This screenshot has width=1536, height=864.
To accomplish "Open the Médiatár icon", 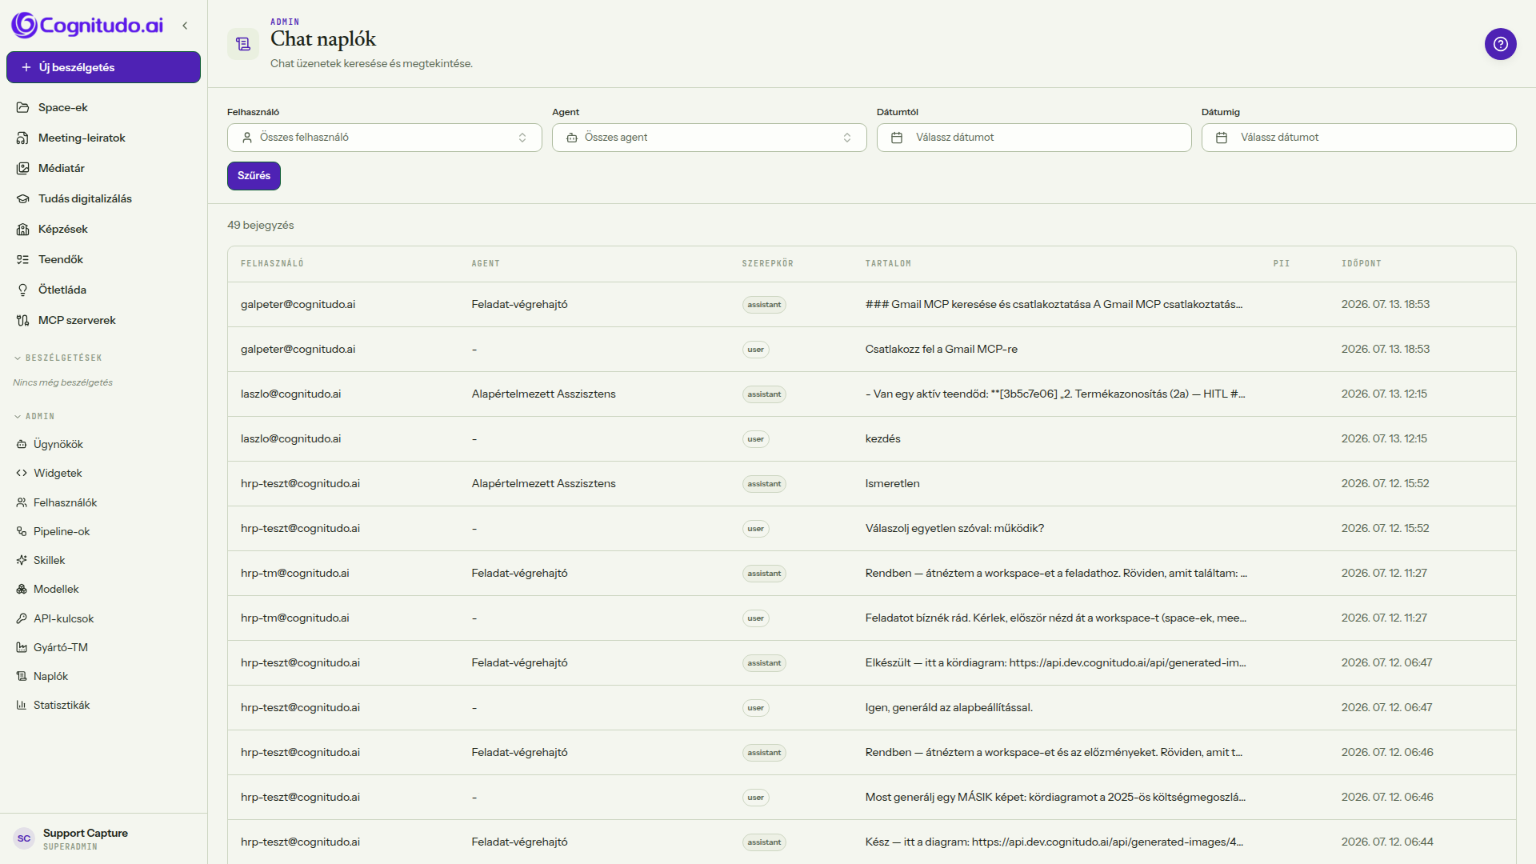I will click(x=22, y=168).
